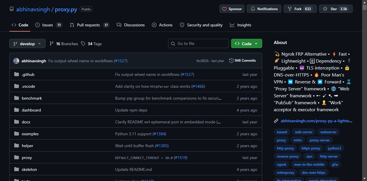Screen dimensions: 367x181
Task: Click the fork icon in Fork button
Action: click(289, 9)
